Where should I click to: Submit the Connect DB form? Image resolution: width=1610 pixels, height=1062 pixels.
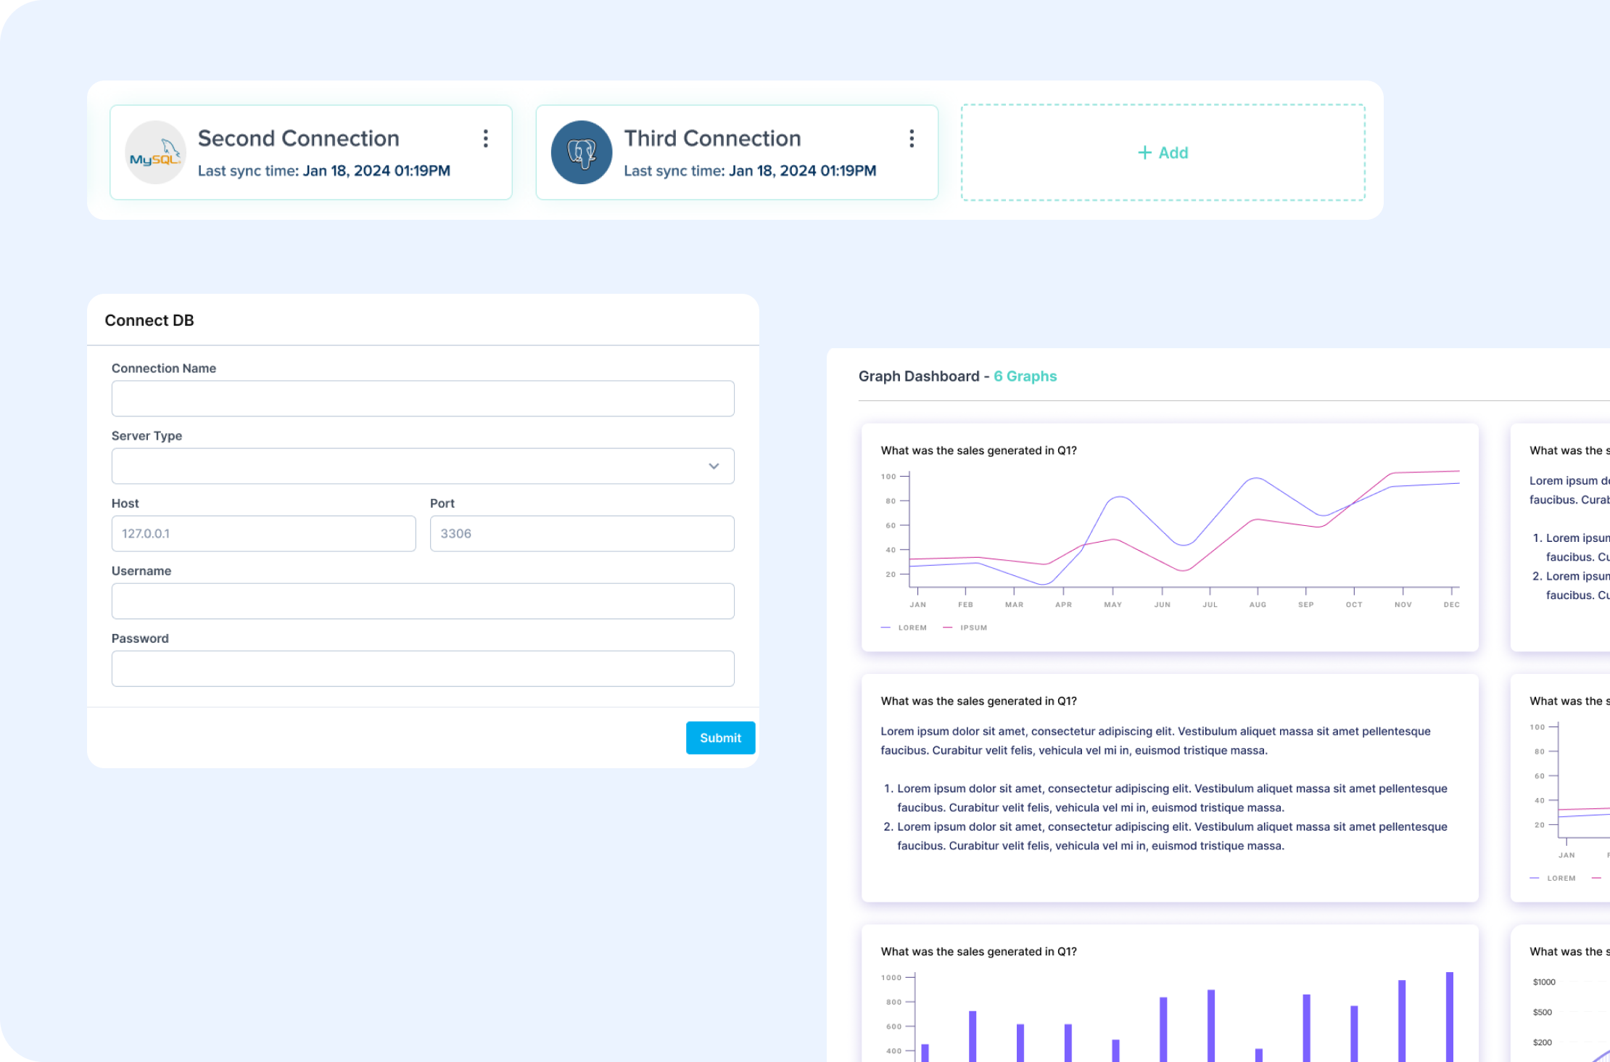[720, 738]
